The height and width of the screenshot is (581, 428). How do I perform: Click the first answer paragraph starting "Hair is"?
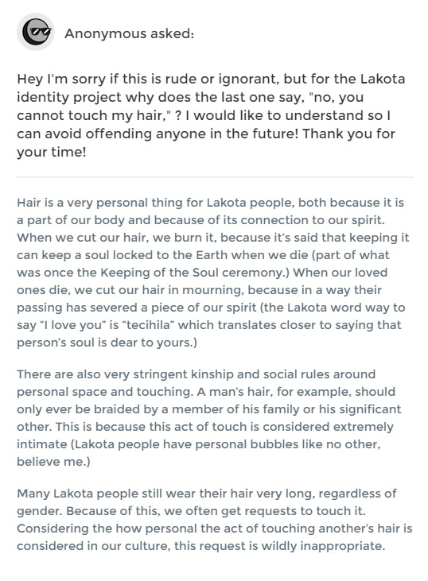point(213,273)
